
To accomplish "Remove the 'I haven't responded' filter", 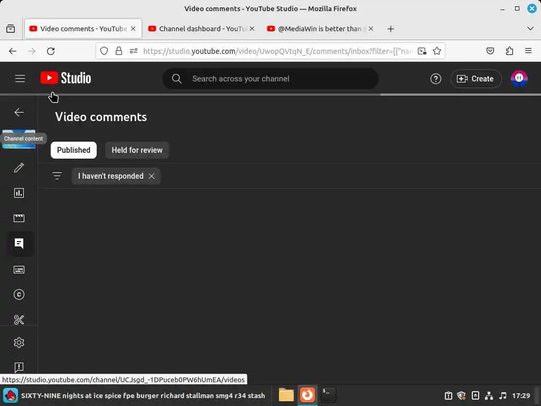I will 152,176.
